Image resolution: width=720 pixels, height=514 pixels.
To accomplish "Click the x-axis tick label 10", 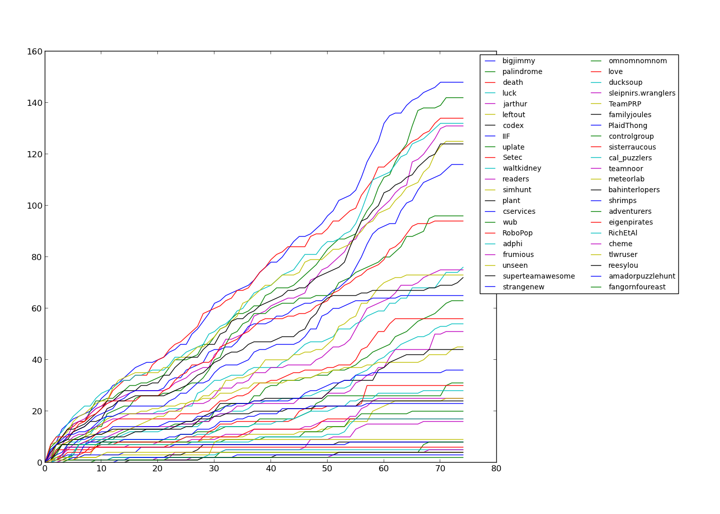I will coord(101,469).
